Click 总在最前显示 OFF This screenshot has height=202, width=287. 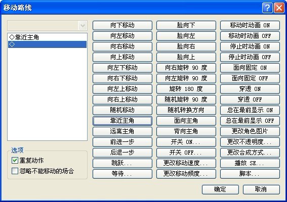tap(250, 121)
